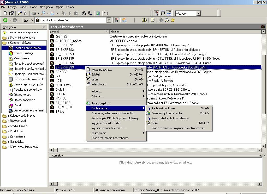Click right arrow of Kontakty horizontal scrollbar

click(x=260, y=184)
